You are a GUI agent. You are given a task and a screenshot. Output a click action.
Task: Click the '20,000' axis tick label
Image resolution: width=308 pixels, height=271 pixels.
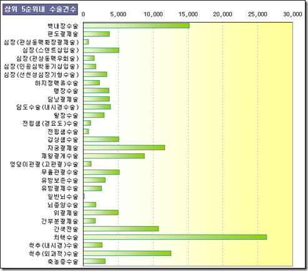[222, 14]
